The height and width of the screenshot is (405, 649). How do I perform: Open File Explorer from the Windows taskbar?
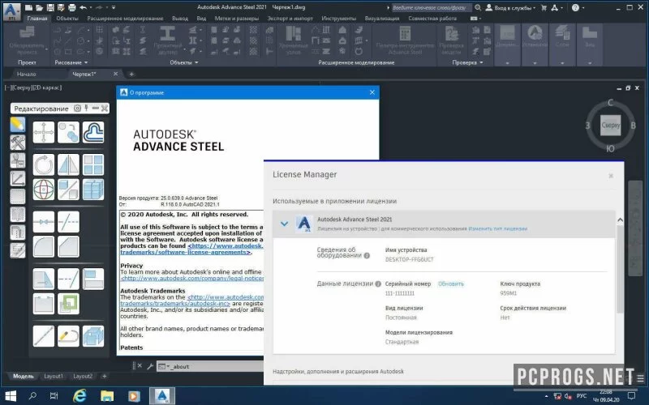click(107, 396)
